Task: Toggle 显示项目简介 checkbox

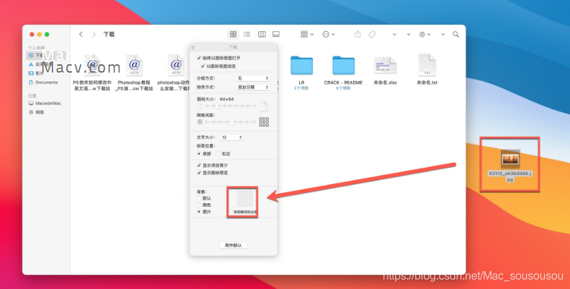Action: click(199, 165)
